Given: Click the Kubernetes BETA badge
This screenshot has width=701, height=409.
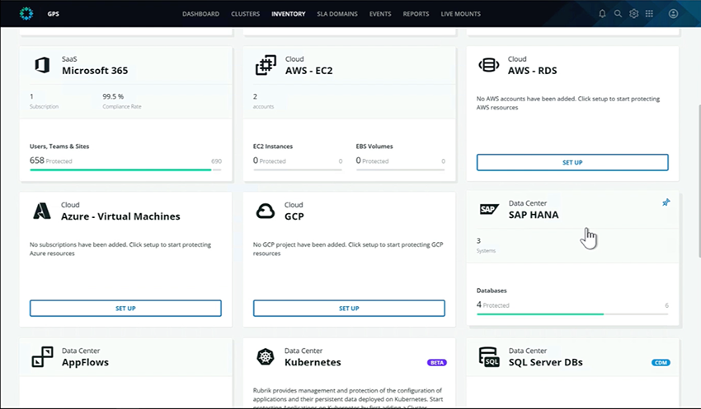Looking at the screenshot, I should [437, 363].
